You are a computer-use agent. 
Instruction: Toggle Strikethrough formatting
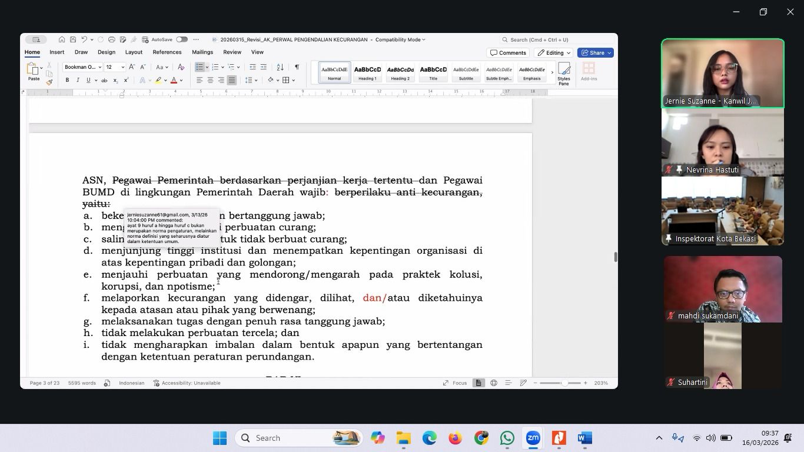click(x=104, y=80)
